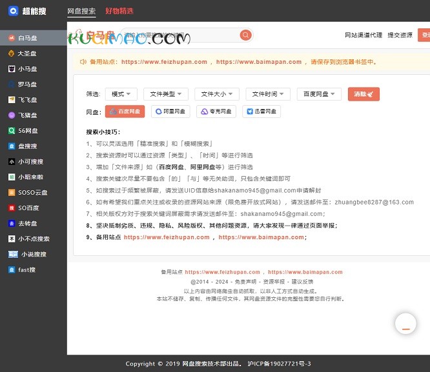Select the 百度网盘 disk filter
The image size is (430, 372).
125,112
